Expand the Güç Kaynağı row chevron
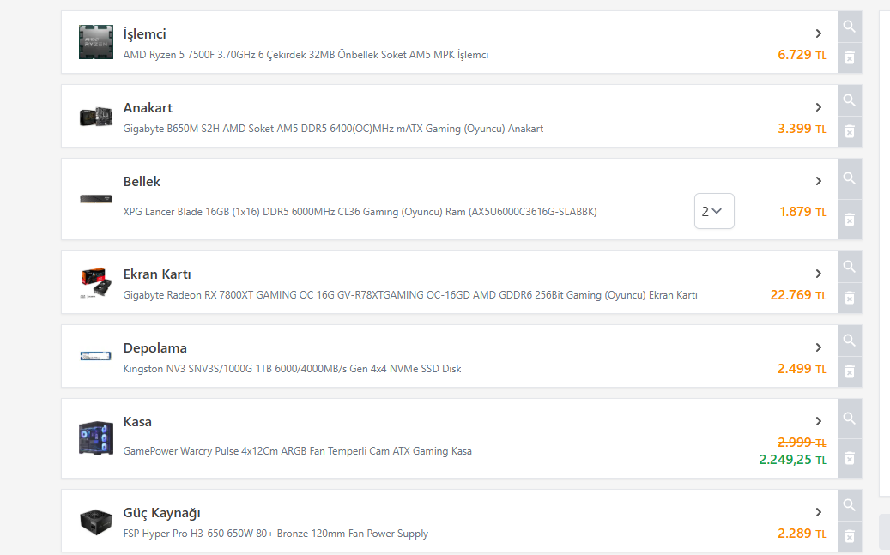 819,512
